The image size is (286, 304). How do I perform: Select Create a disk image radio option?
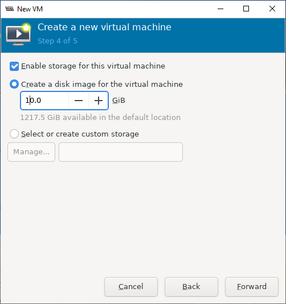point(14,84)
